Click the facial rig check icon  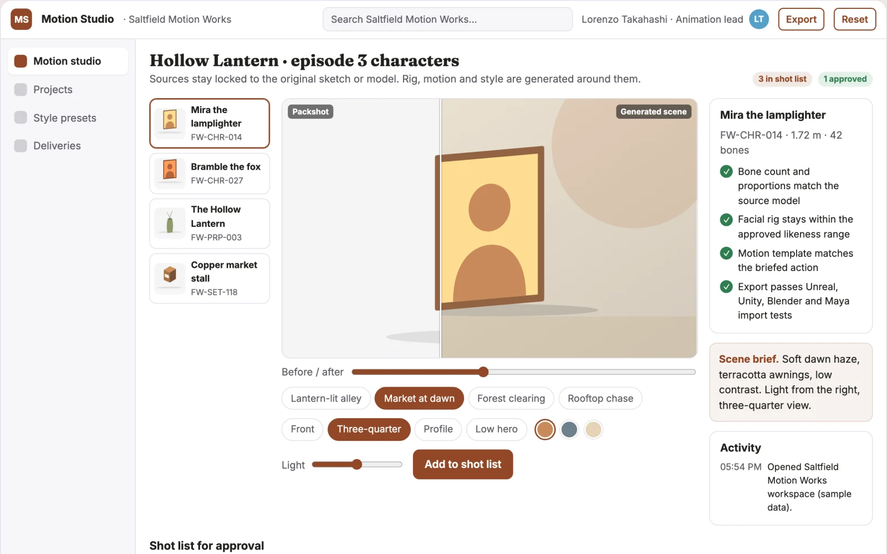[x=726, y=220]
